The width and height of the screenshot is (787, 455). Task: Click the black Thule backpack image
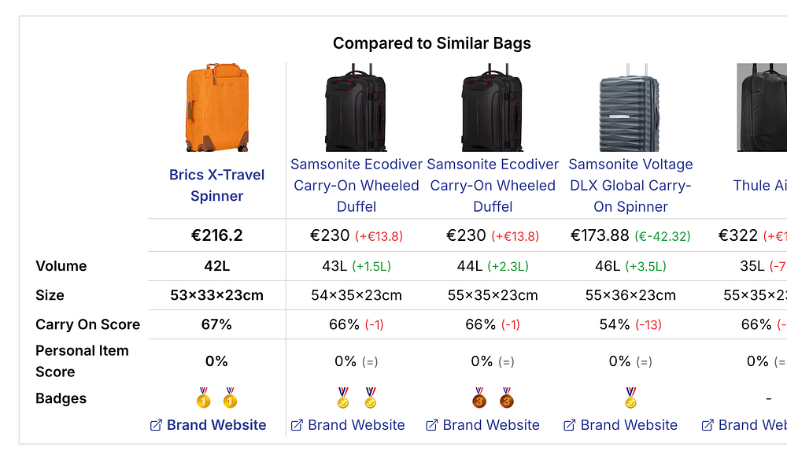pyautogui.click(x=762, y=109)
